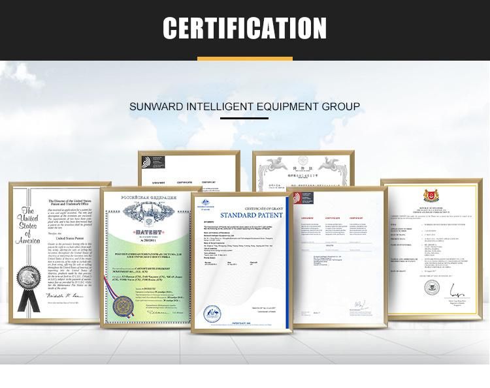The width and height of the screenshot is (490, 388).
Task: Click the red fingerprint logo on European certificate
Action: 304,198
